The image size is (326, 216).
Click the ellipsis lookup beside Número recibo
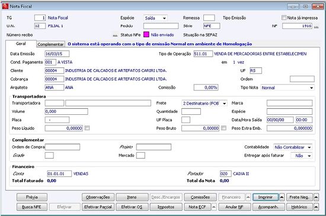[x=115, y=35]
